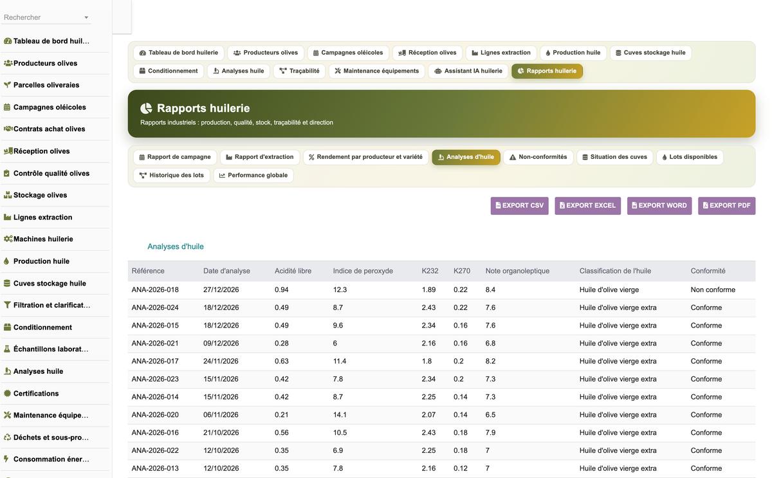Select the Rapports huilerie tab

coord(547,71)
